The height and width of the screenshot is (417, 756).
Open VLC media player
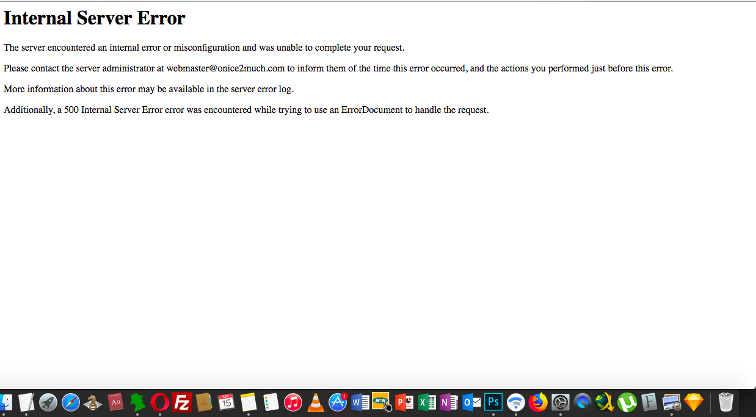(x=316, y=402)
